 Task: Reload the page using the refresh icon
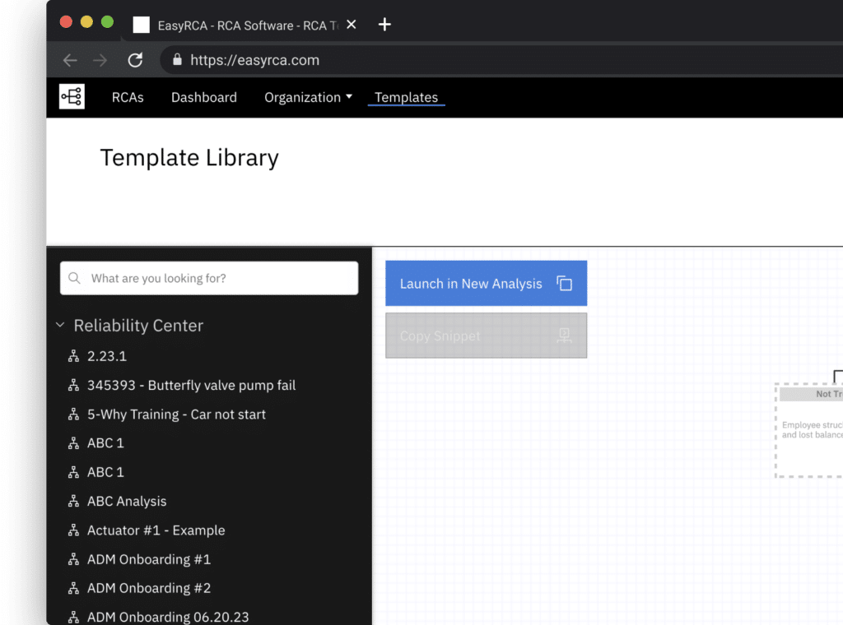pos(135,59)
